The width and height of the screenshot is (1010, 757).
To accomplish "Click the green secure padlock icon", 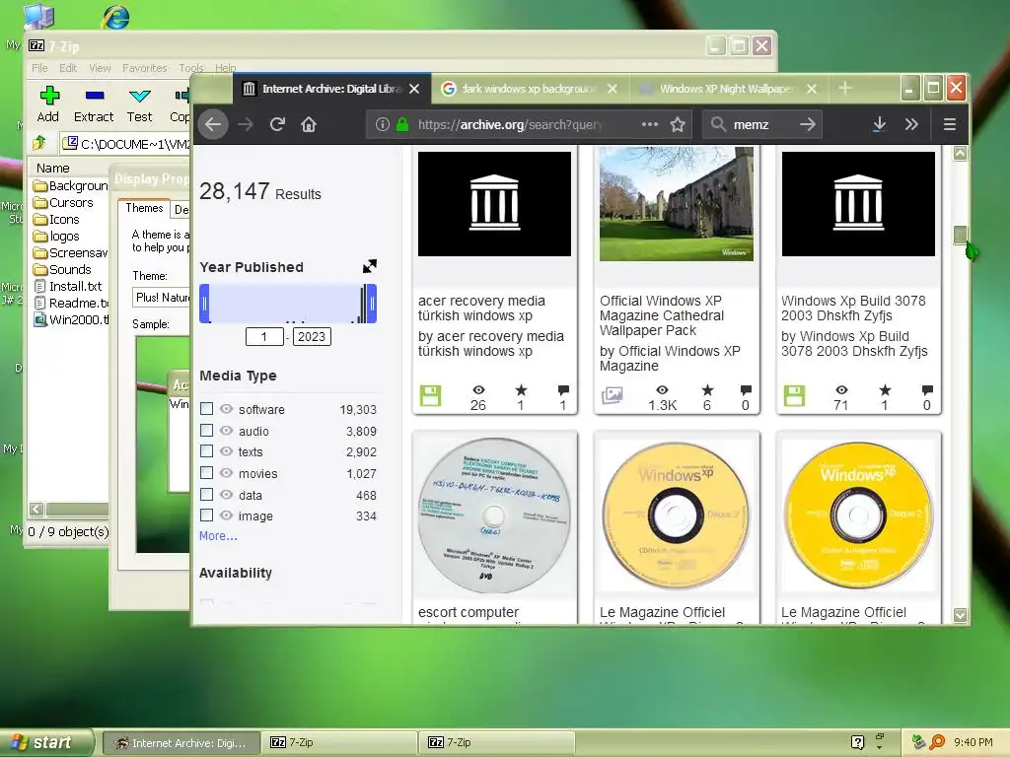I will click(402, 124).
